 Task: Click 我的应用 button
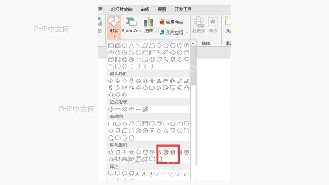pyautogui.click(x=172, y=32)
